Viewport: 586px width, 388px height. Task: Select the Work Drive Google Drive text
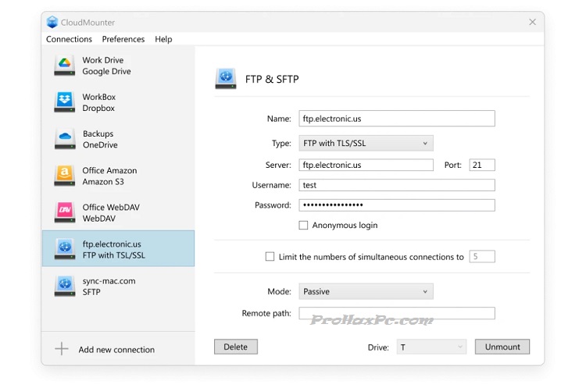pyautogui.click(x=106, y=66)
